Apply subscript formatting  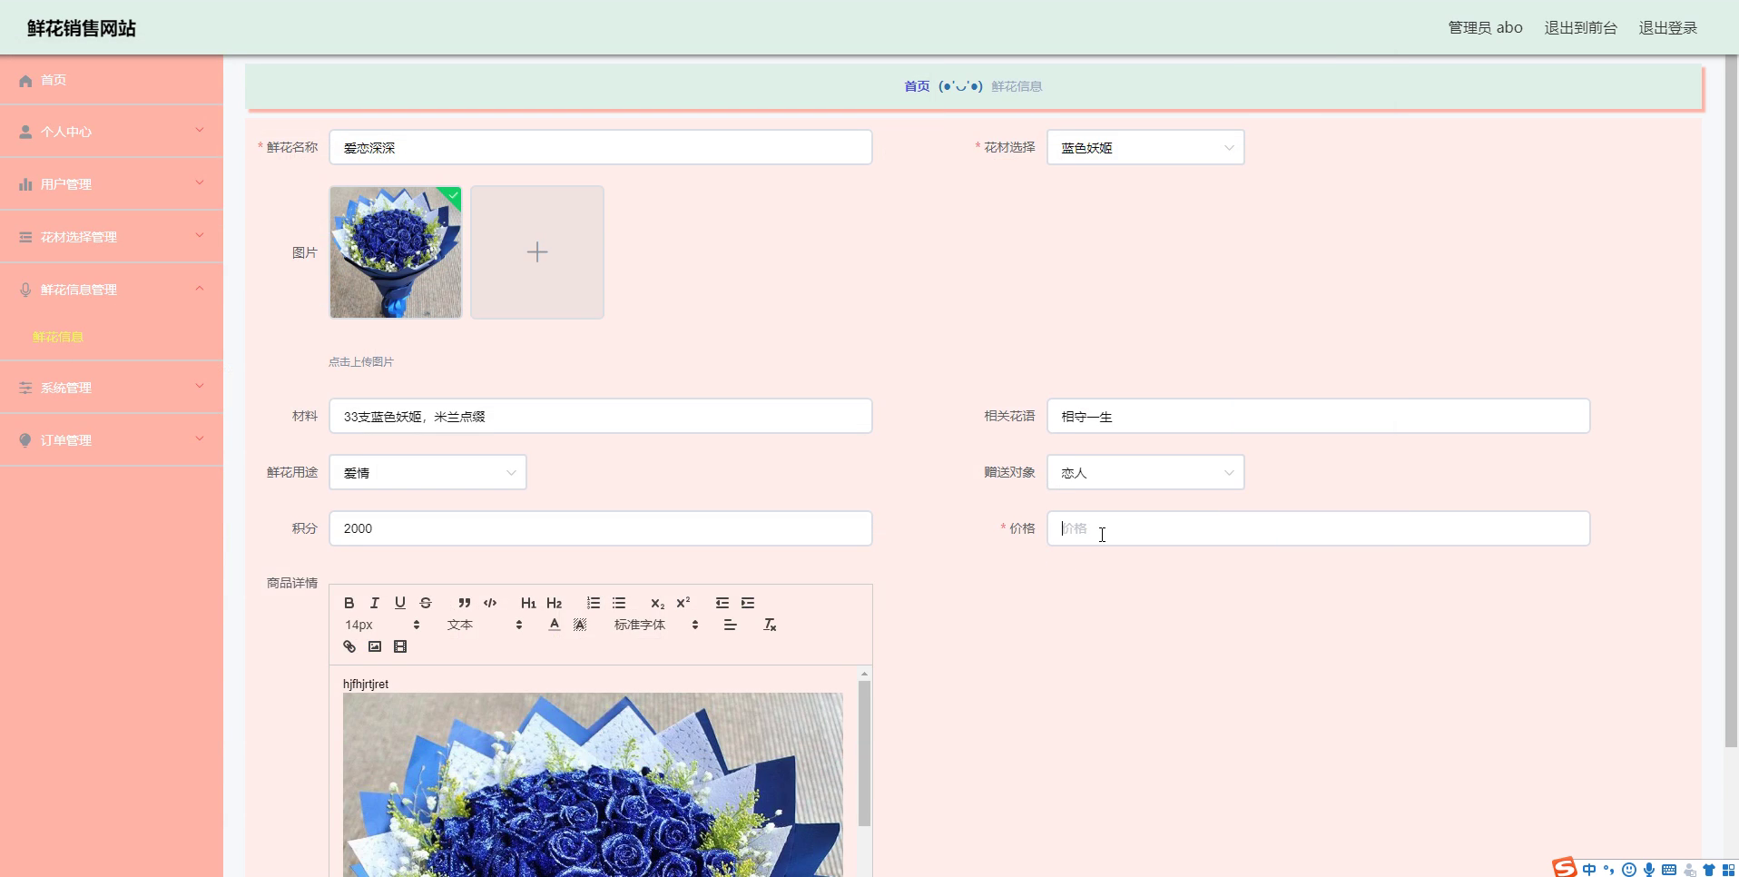point(657,603)
